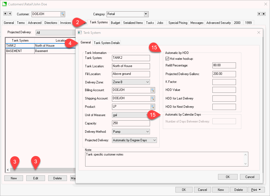Open the Special Pricing tab
Image resolution: width=270 pixels, height=196 pixels.
178,23
